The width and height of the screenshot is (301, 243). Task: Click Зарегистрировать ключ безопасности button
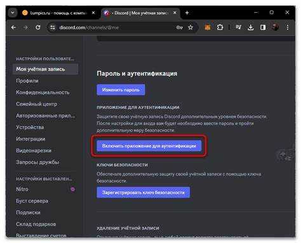tap(144, 193)
